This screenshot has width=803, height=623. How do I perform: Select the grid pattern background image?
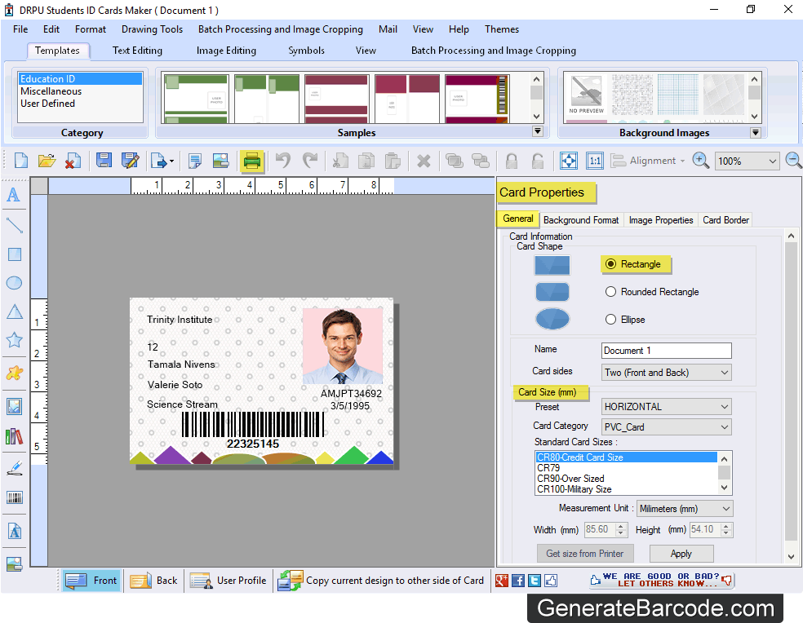(678, 95)
